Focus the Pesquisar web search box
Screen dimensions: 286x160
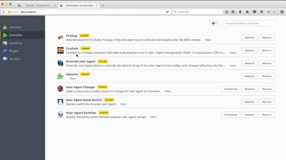pyautogui.click(x=198, y=12)
